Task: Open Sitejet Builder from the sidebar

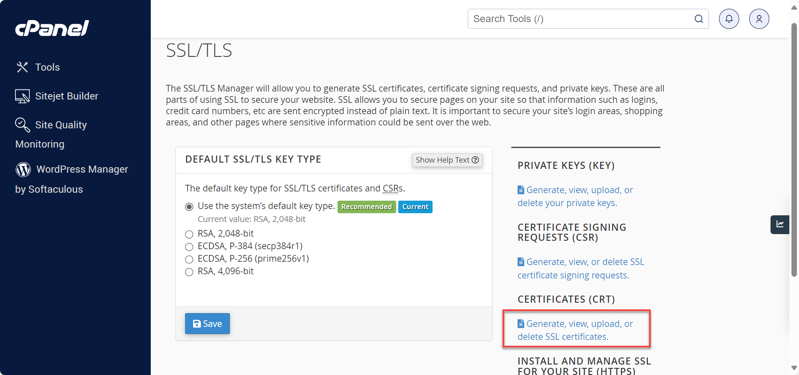Action: [x=67, y=96]
